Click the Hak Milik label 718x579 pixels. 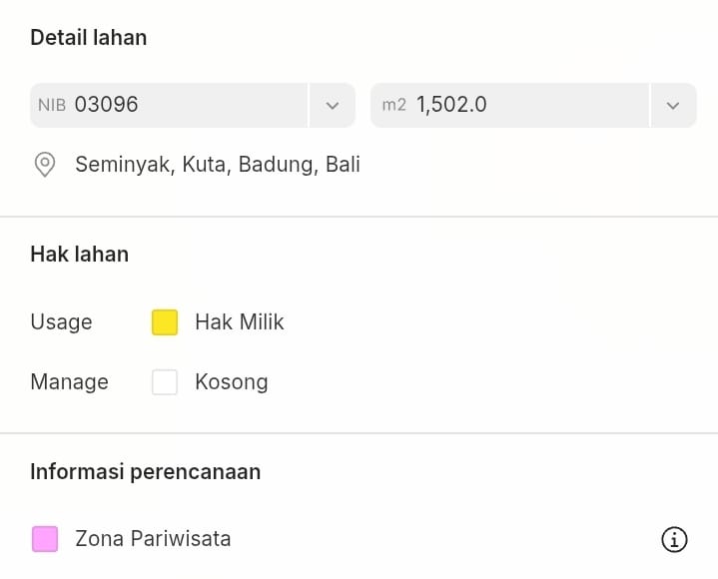[240, 322]
